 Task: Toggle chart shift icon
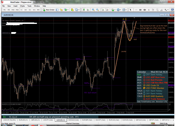(x=107, y=10)
